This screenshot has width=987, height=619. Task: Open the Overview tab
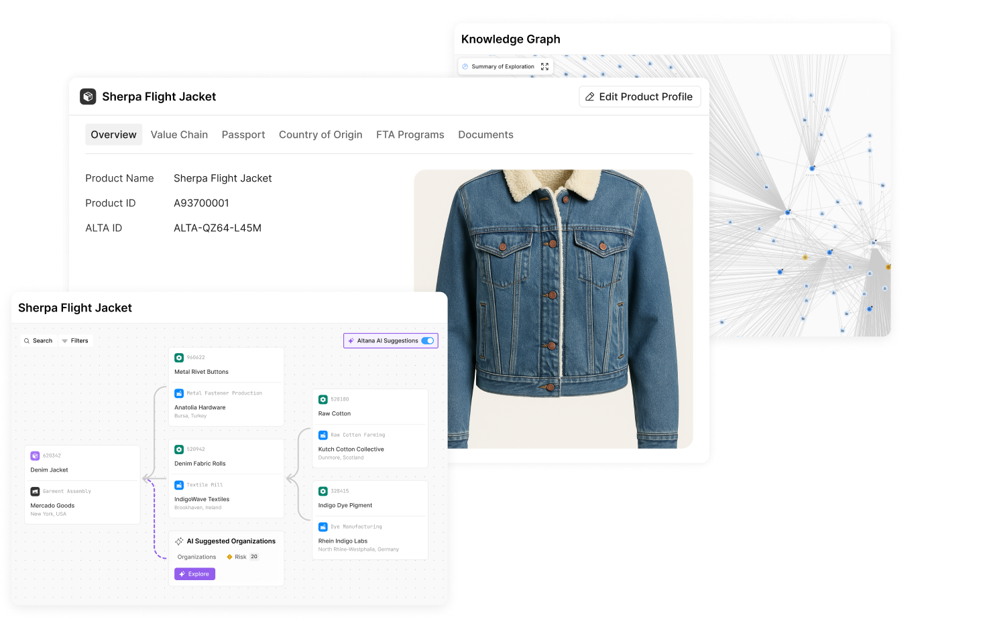(x=113, y=135)
